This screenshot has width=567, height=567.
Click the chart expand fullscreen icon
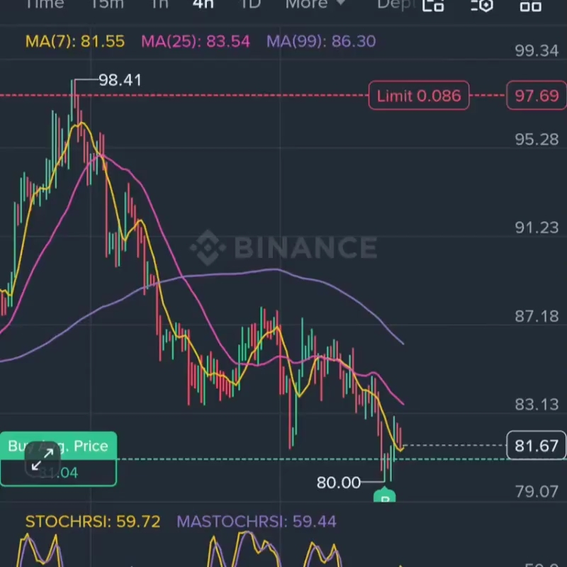(x=43, y=459)
